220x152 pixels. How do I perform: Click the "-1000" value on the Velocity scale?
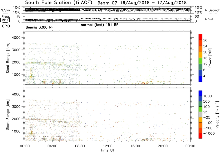[x=209, y=133]
